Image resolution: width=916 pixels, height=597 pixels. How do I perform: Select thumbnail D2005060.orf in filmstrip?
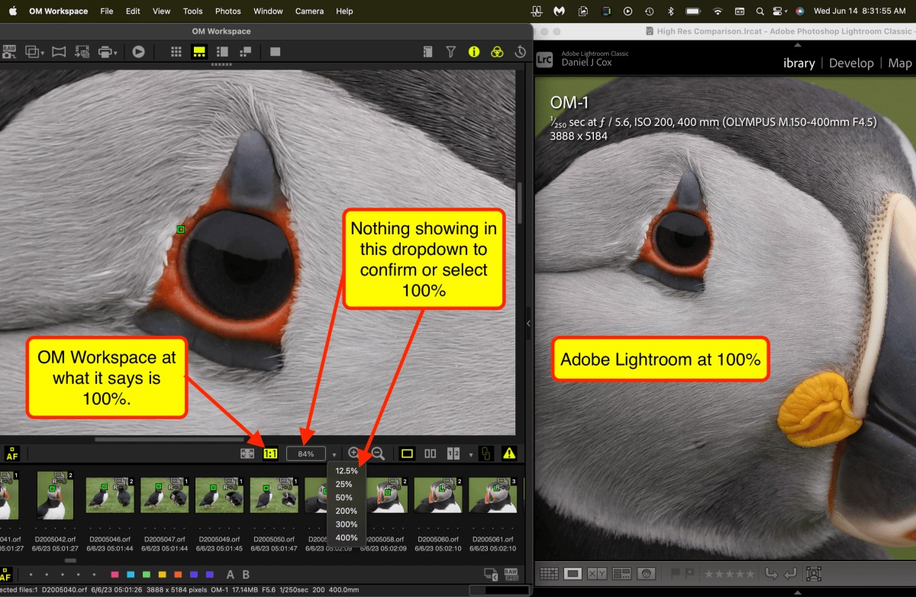(439, 495)
